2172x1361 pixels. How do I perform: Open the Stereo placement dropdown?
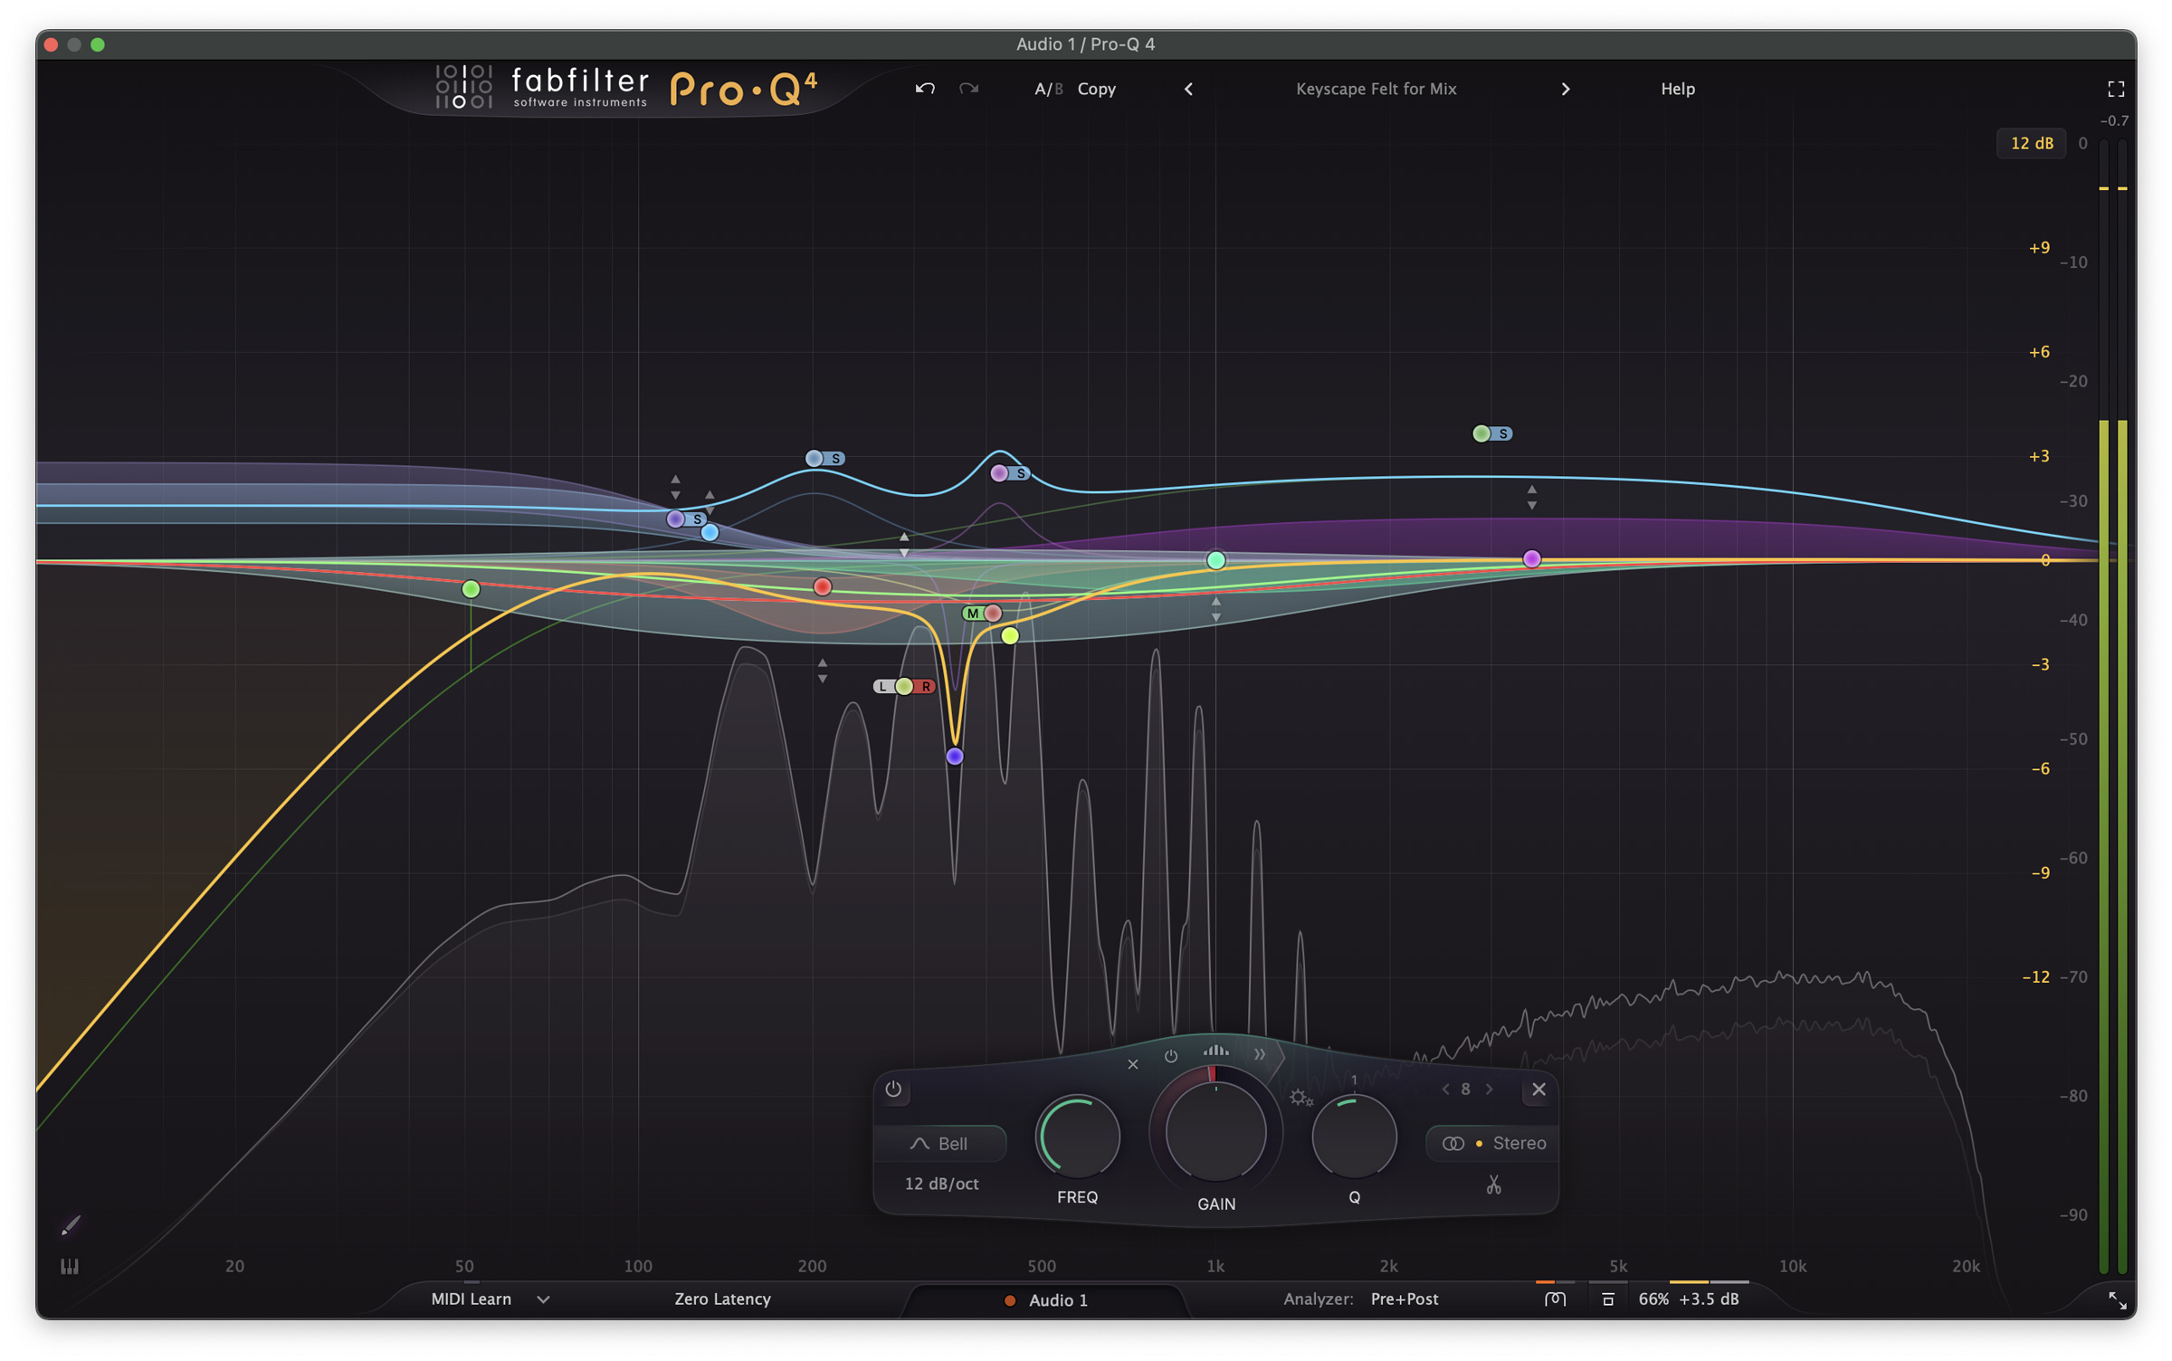(1493, 1143)
